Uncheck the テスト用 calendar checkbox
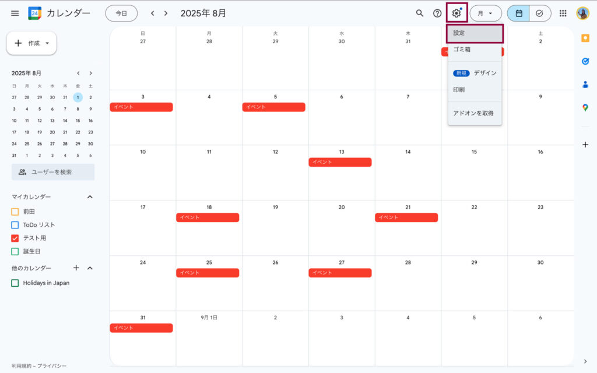 (x=15, y=238)
